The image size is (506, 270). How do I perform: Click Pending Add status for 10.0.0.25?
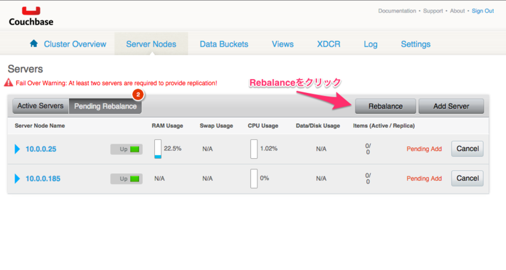pyautogui.click(x=424, y=149)
